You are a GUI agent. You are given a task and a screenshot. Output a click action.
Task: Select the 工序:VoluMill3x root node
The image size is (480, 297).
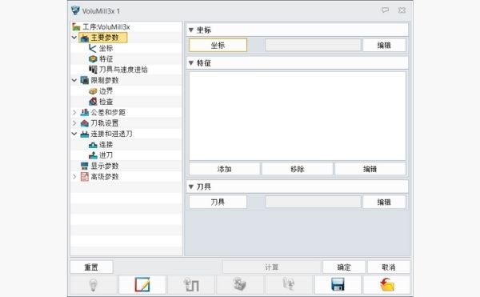(102, 27)
